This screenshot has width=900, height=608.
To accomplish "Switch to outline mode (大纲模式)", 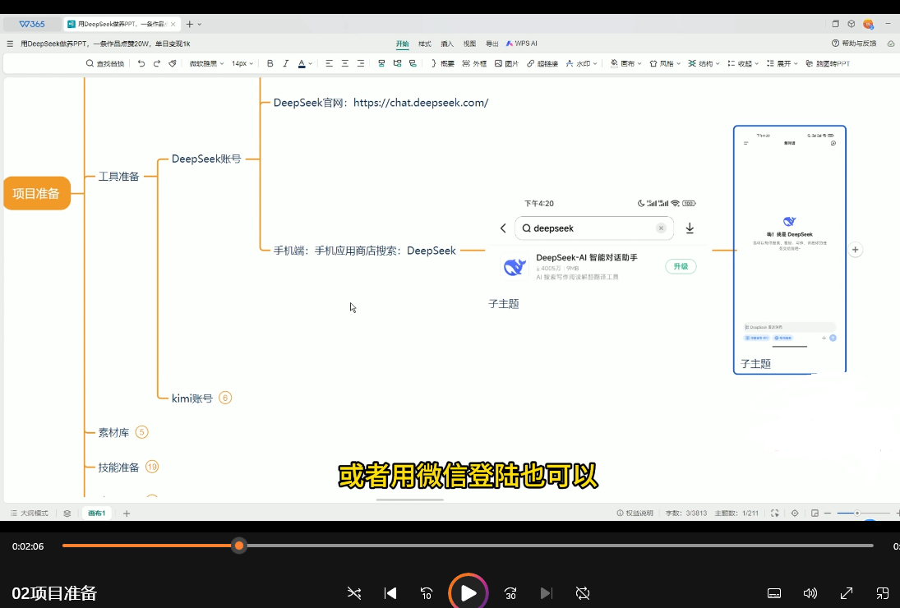I will click(30, 514).
